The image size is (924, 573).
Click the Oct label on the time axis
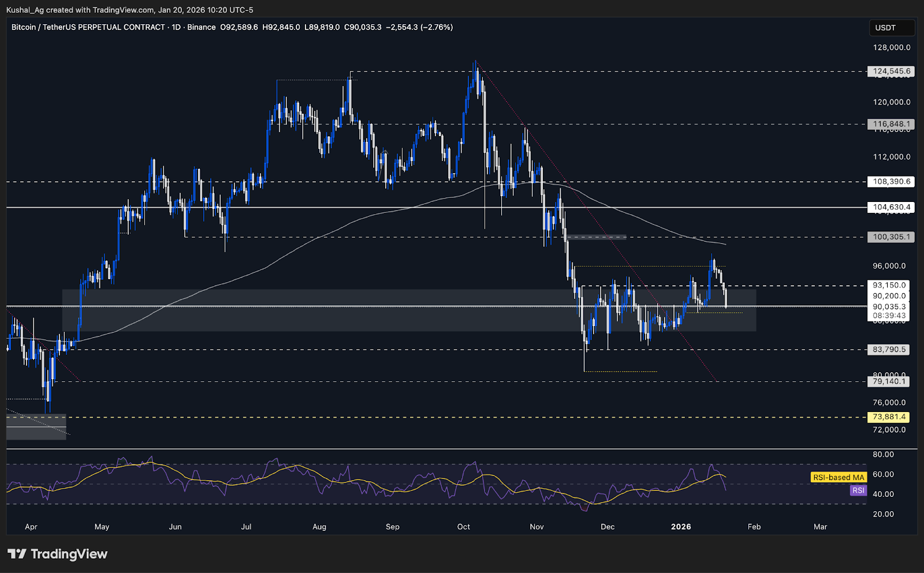(463, 527)
